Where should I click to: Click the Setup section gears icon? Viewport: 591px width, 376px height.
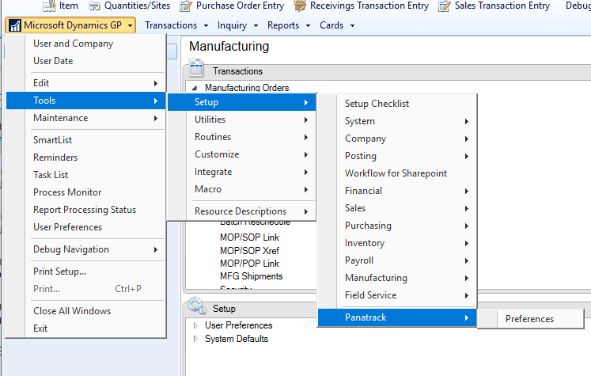click(x=197, y=306)
